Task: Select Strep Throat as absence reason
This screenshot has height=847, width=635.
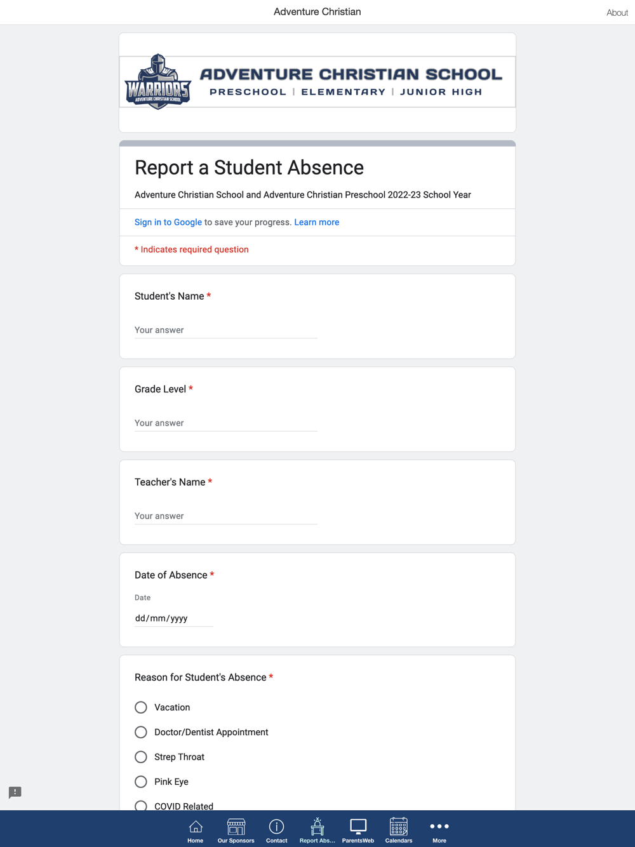Action: pyautogui.click(x=141, y=757)
